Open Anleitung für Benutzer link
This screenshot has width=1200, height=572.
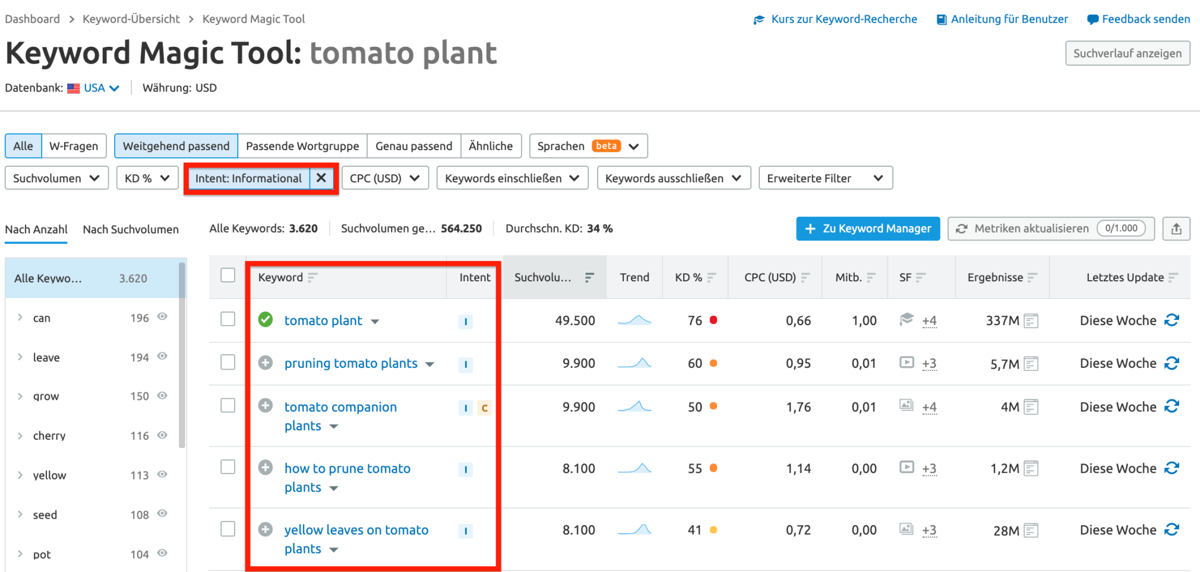[x=1002, y=19]
